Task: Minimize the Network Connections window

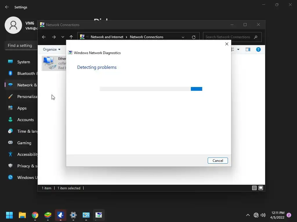Action: click(x=232, y=25)
